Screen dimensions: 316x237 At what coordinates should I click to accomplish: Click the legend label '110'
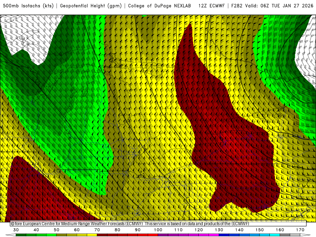click(179, 230)
